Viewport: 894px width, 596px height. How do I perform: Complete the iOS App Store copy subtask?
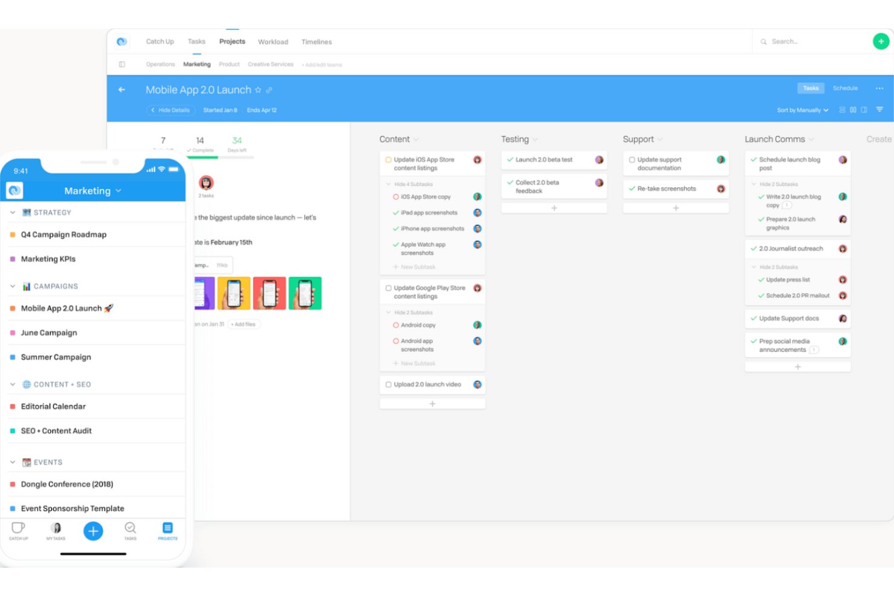pos(396,197)
